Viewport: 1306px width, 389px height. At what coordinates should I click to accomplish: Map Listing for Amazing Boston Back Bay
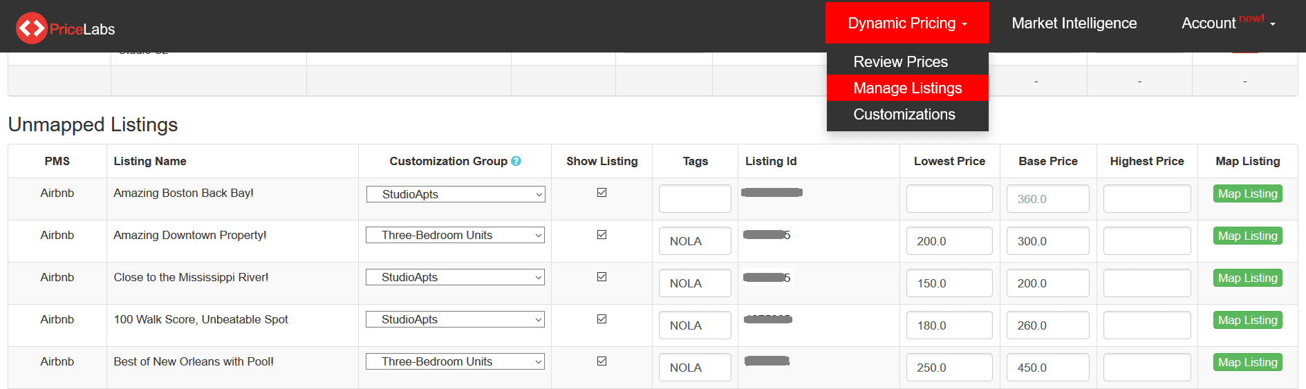(x=1247, y=193)
